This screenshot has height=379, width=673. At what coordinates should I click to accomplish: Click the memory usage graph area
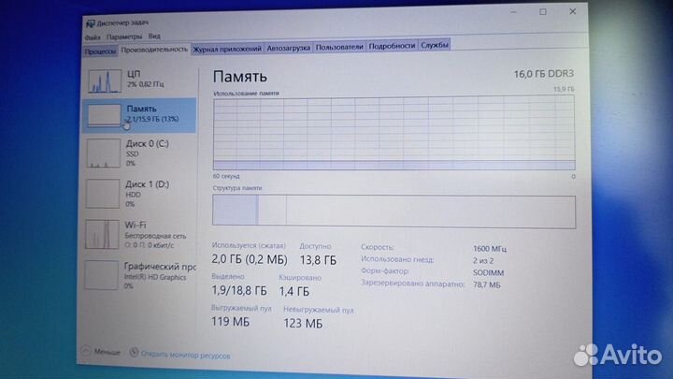point(394,132)
